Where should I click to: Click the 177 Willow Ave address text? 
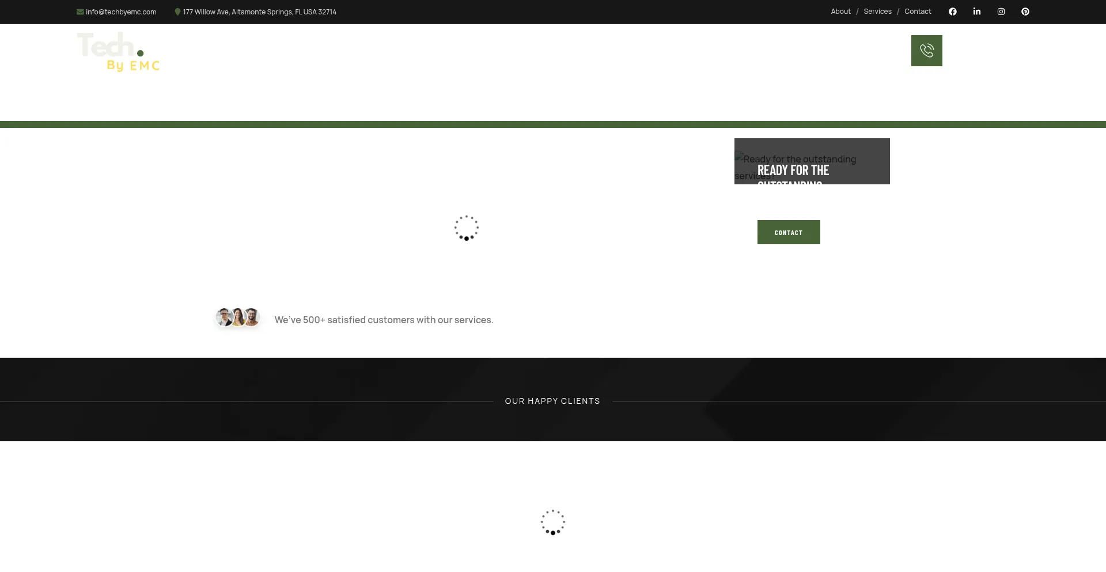pos(260,12)
